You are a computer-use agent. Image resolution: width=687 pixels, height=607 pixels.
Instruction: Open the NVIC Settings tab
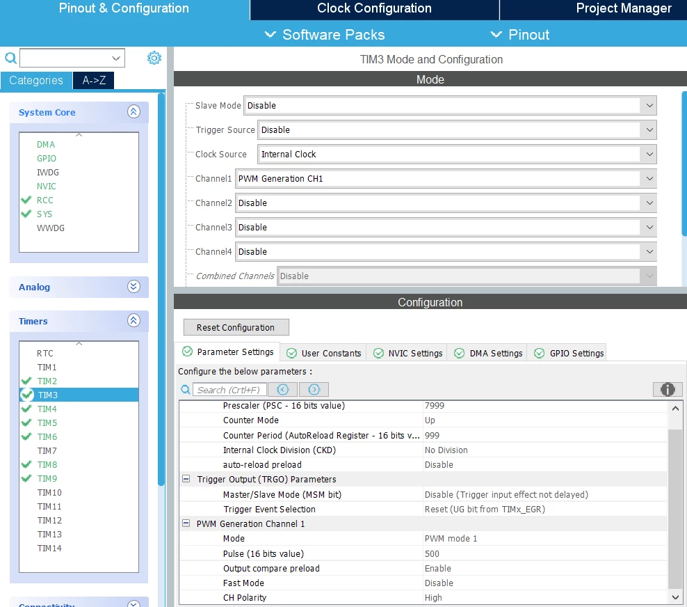[407, 353]
